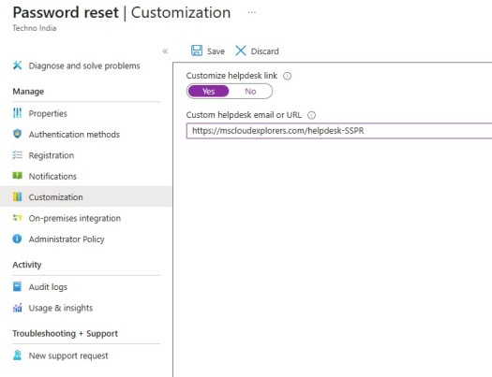
Task: Open the ellipsis more options menu
Action: (252, 12)
